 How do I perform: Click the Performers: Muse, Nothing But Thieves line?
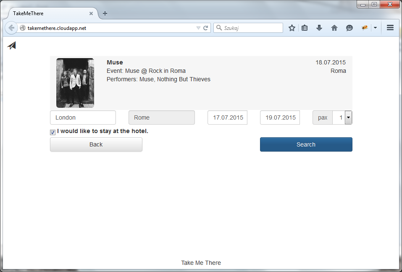tap(158, 79)
